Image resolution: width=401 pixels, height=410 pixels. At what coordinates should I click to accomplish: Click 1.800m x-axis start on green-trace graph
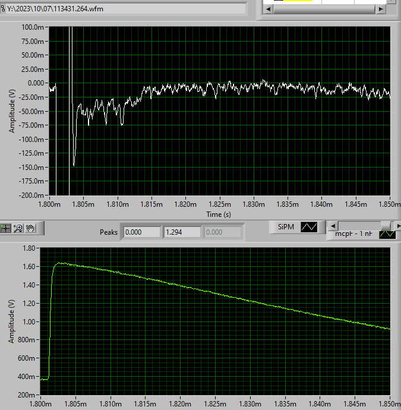point(40,404)
